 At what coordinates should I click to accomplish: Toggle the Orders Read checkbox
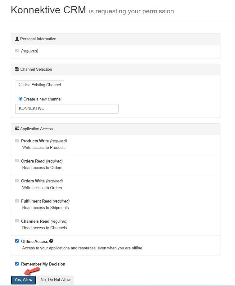click(17, 161)
